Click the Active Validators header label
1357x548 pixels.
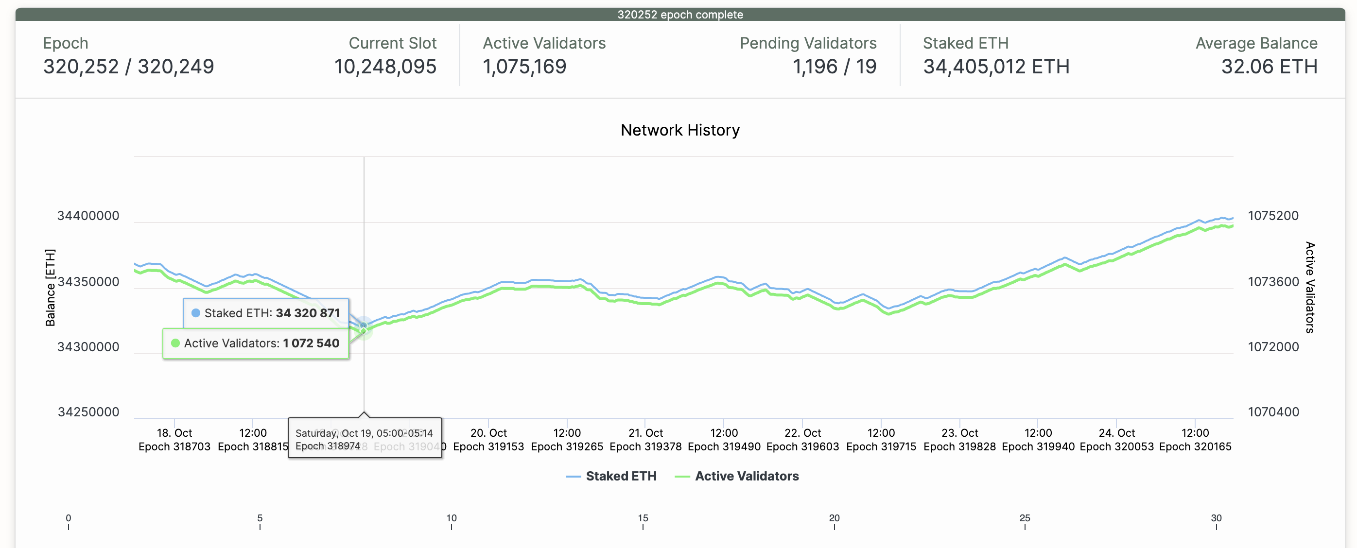544,43
